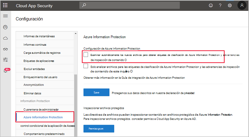Click the Permiso grunt button
The image size is (249, 137).
coord(99,129)
